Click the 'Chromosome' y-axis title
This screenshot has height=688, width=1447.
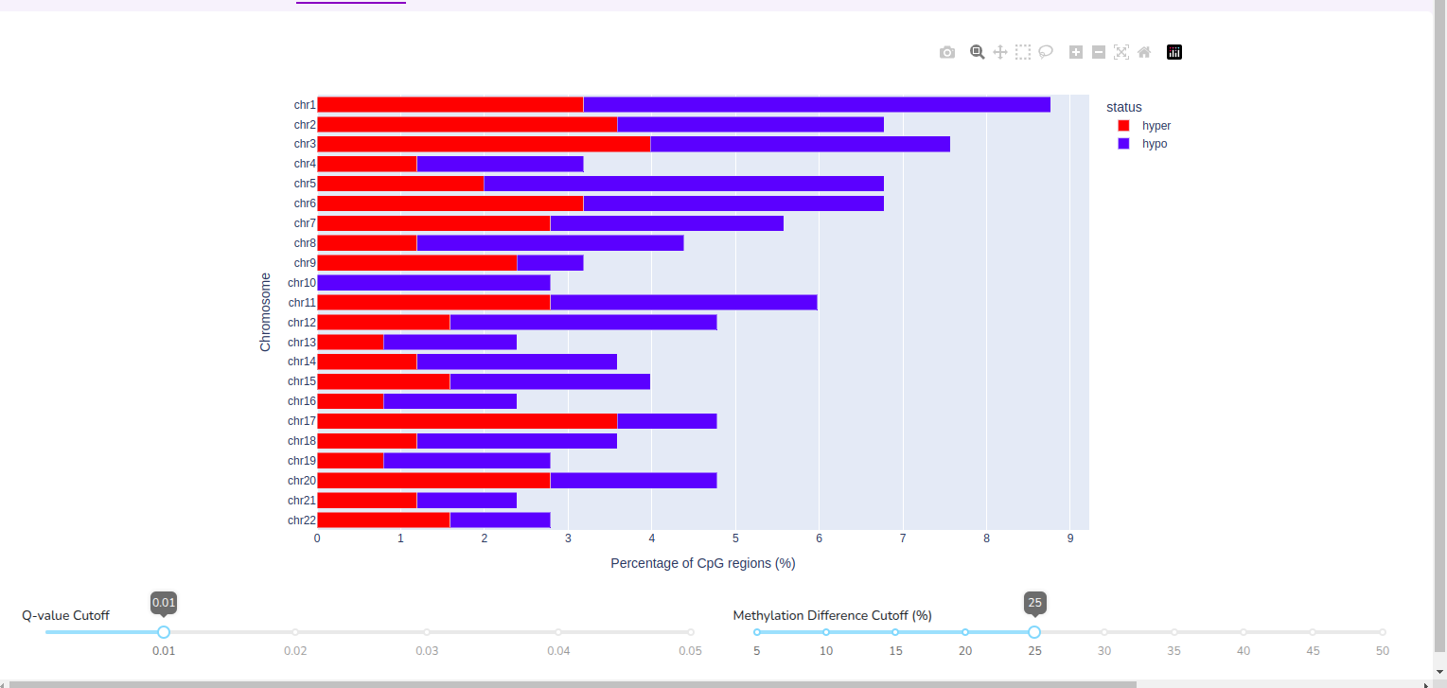coord(265,312)
